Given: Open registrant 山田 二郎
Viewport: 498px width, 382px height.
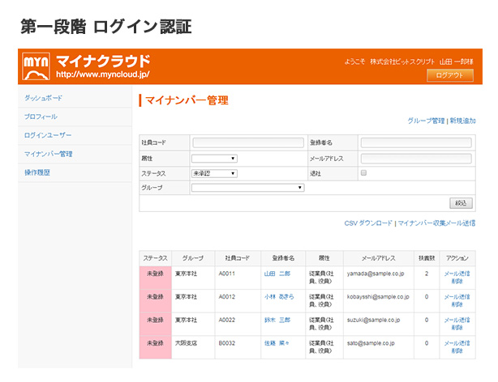Looking at the screenshot, I should pos(277,274).
